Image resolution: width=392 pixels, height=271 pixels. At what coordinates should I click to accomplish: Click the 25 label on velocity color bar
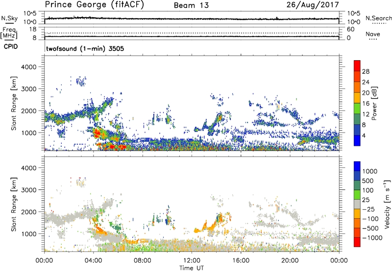point(366,200)
